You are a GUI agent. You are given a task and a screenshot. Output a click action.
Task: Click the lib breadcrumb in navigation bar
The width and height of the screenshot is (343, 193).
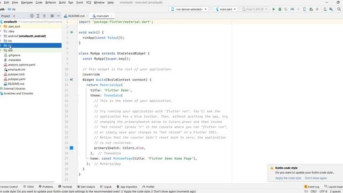coord(12,9)
